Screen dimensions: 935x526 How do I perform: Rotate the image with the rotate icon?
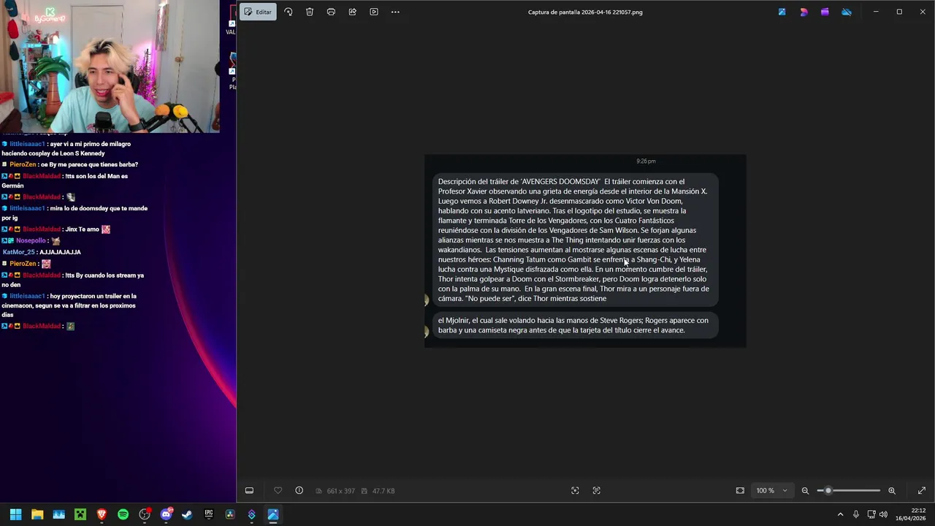(289, 12)
